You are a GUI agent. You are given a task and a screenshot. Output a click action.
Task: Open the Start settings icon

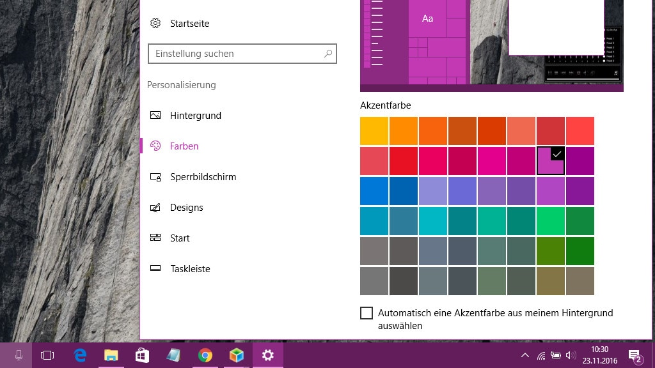pos(155,238)
